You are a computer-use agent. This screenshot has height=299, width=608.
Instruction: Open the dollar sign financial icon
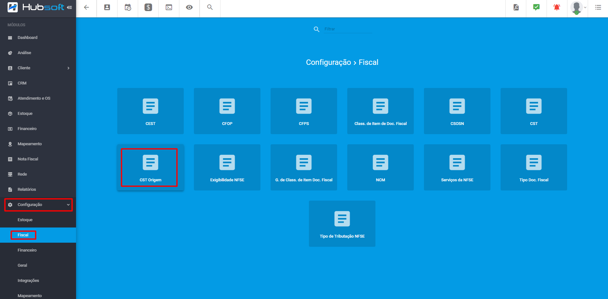148,7
